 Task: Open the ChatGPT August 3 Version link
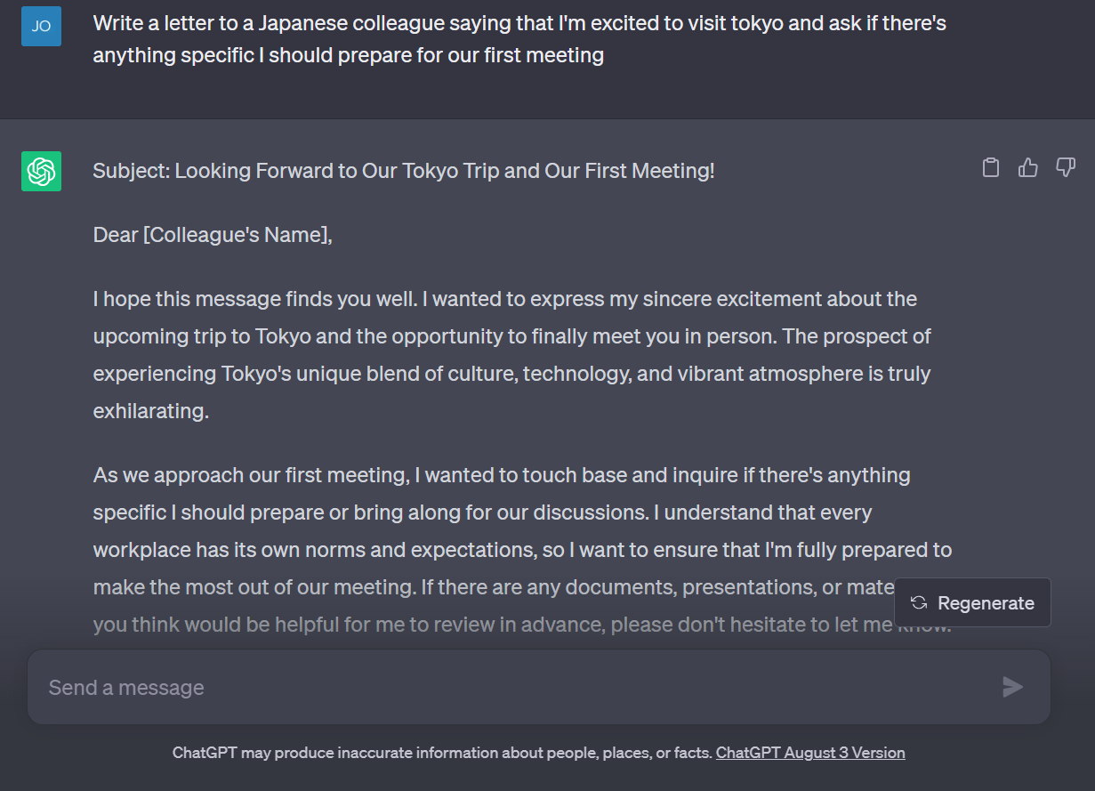[x=810, y=753]
